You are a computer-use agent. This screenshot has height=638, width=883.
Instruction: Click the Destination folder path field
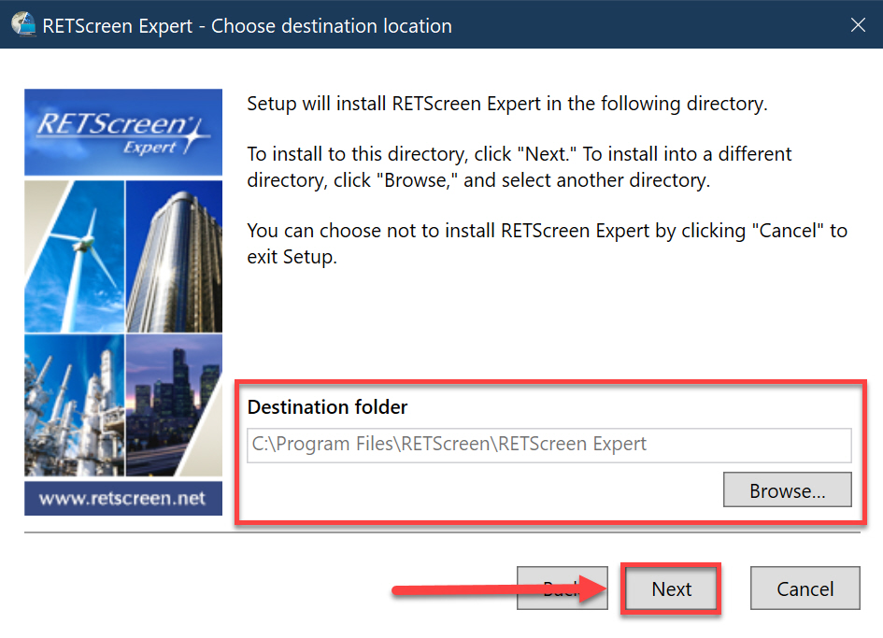549,445
